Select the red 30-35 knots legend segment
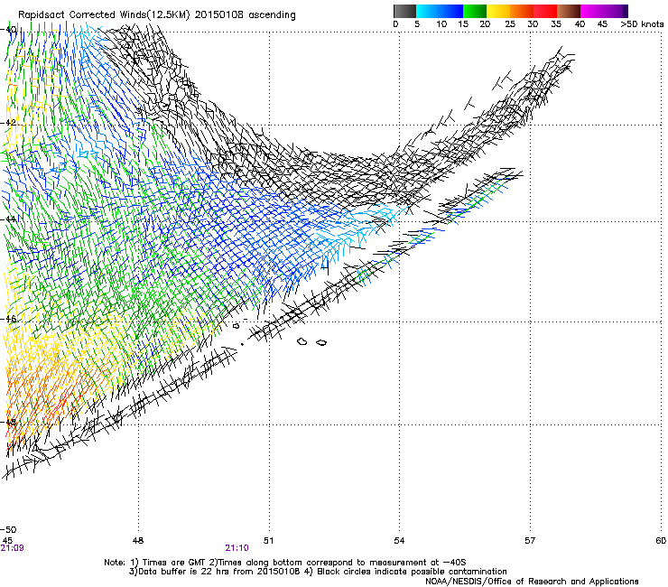The width and height of the screenshot is (668, 587). coord(545,11)
